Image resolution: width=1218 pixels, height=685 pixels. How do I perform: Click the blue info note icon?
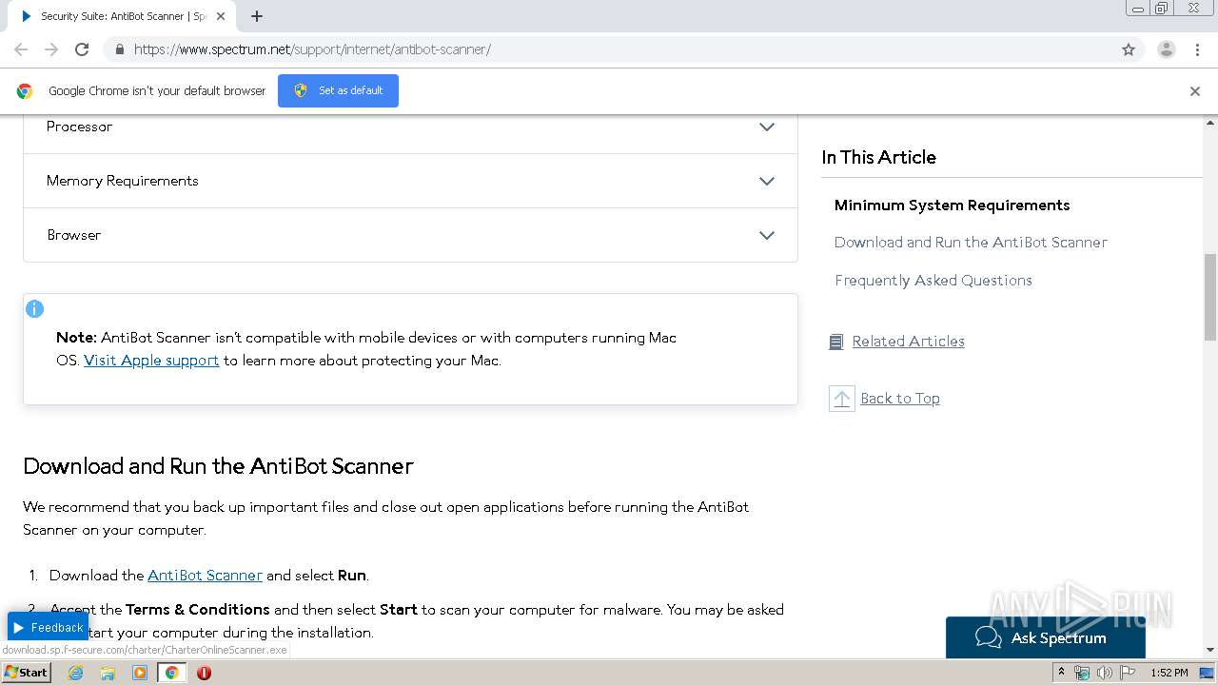click(34, 308)
